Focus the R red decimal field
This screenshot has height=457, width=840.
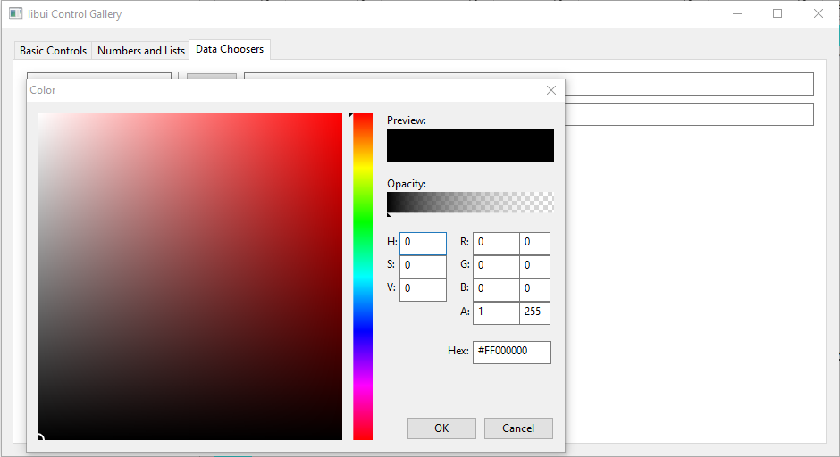[496, 243]
